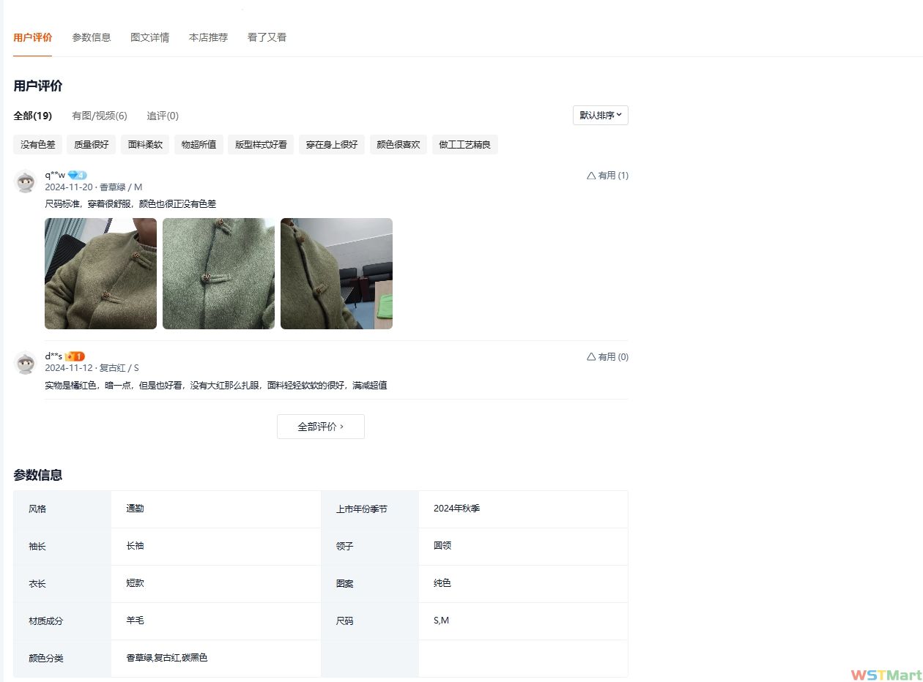
Task: Mark d**s's review as useful
Action: (x=607, y=357)
